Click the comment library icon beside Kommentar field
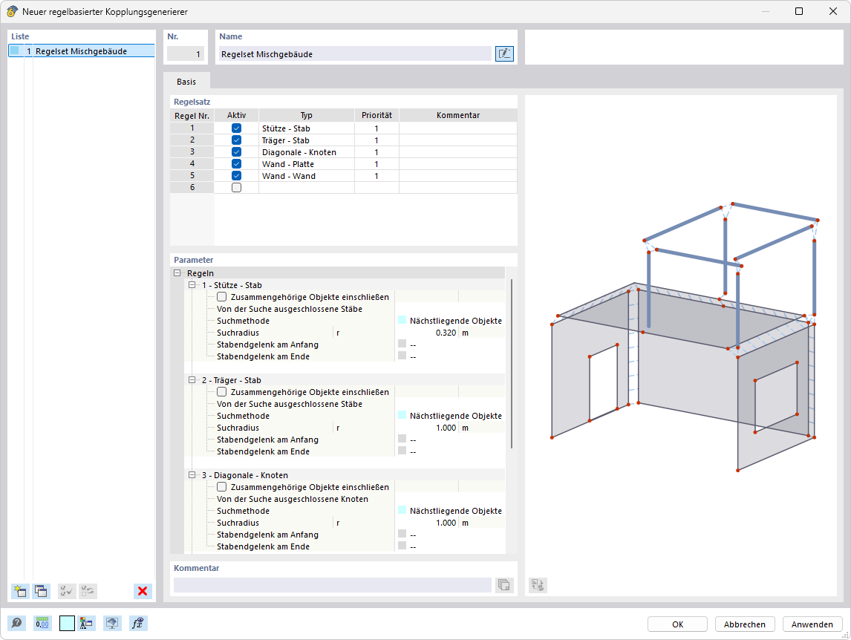This screenshot has height=640, width=851. point(504,585)
